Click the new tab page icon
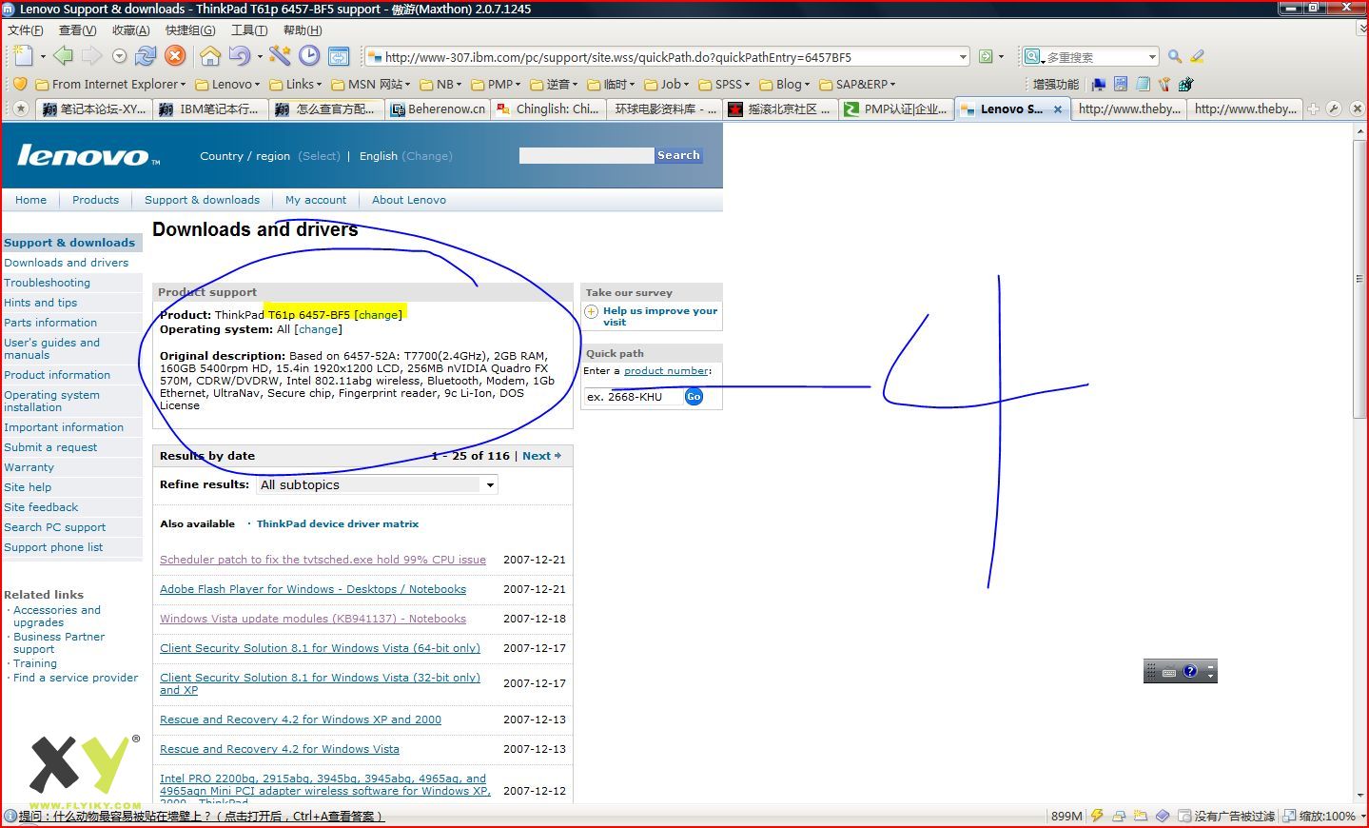The width and height of the screenshot is (1369, 828). click(24, 56)
